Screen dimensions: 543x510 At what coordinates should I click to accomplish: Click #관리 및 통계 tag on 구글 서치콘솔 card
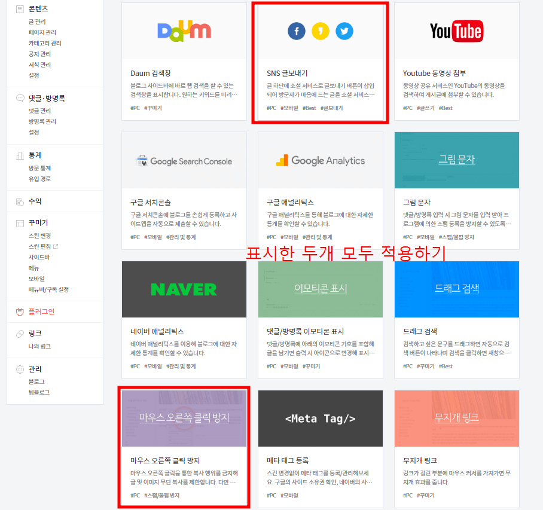(181, 237)
